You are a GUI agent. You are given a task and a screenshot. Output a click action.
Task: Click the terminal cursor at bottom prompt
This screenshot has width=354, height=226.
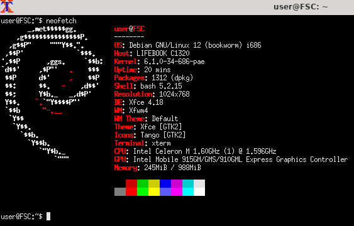[48, 217]
